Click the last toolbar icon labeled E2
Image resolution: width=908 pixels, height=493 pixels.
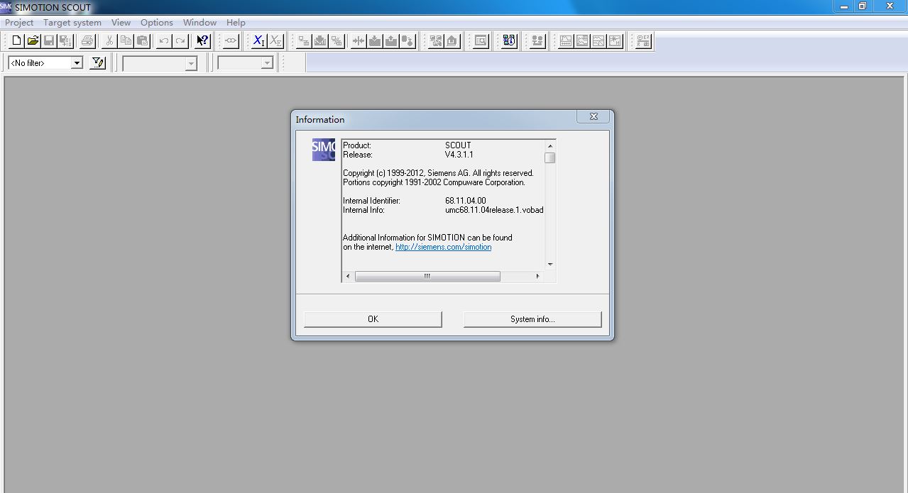(643, 41)
